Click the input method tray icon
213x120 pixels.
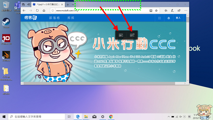point(189,117)
